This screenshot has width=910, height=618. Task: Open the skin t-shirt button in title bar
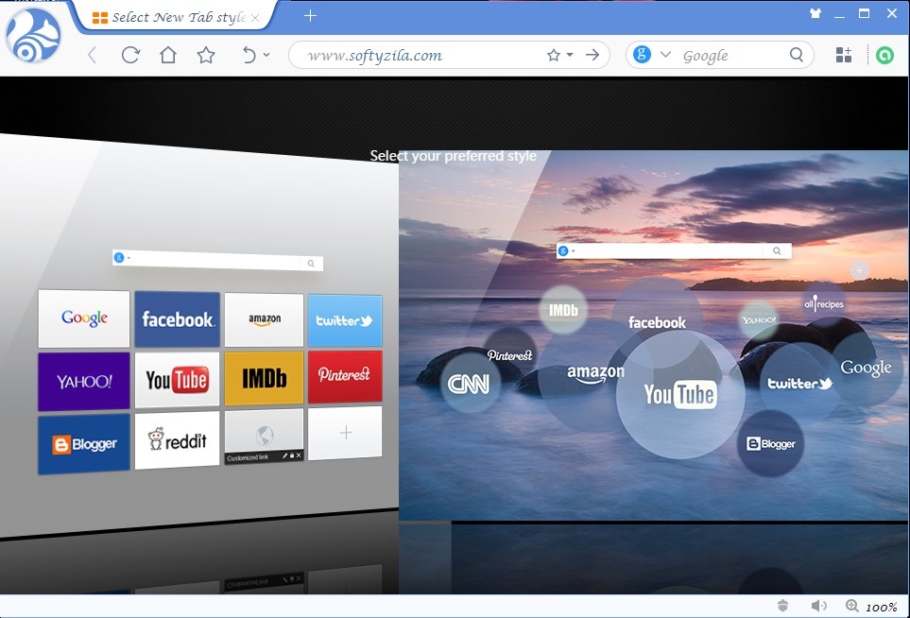816,14
